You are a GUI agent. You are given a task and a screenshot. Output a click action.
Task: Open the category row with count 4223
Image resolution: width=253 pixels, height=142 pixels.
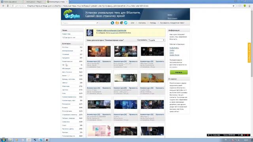pyautogui.click(x=72, y=72)
